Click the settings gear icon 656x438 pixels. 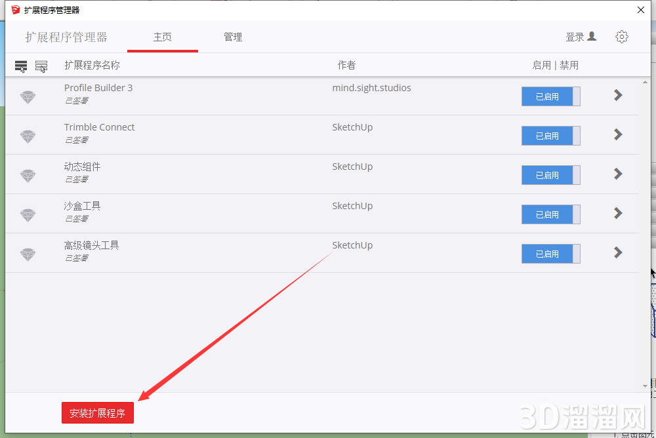tap(621, 37)
